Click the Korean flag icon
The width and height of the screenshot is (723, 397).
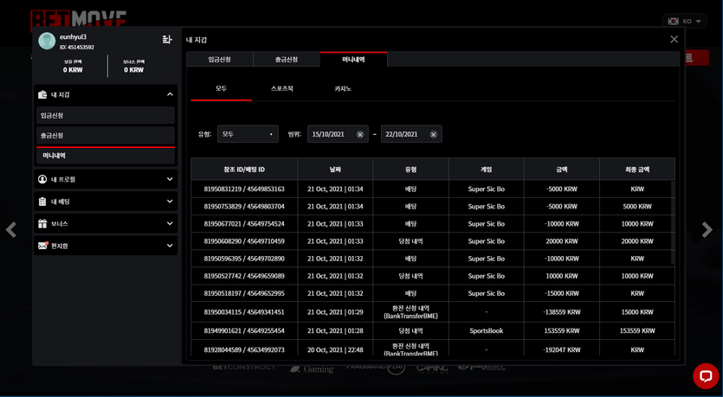pyautogui.click(x=674, y=21)
